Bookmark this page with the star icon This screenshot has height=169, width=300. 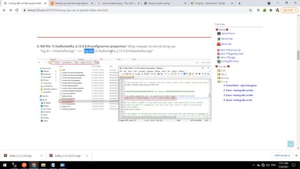[250, 10]
